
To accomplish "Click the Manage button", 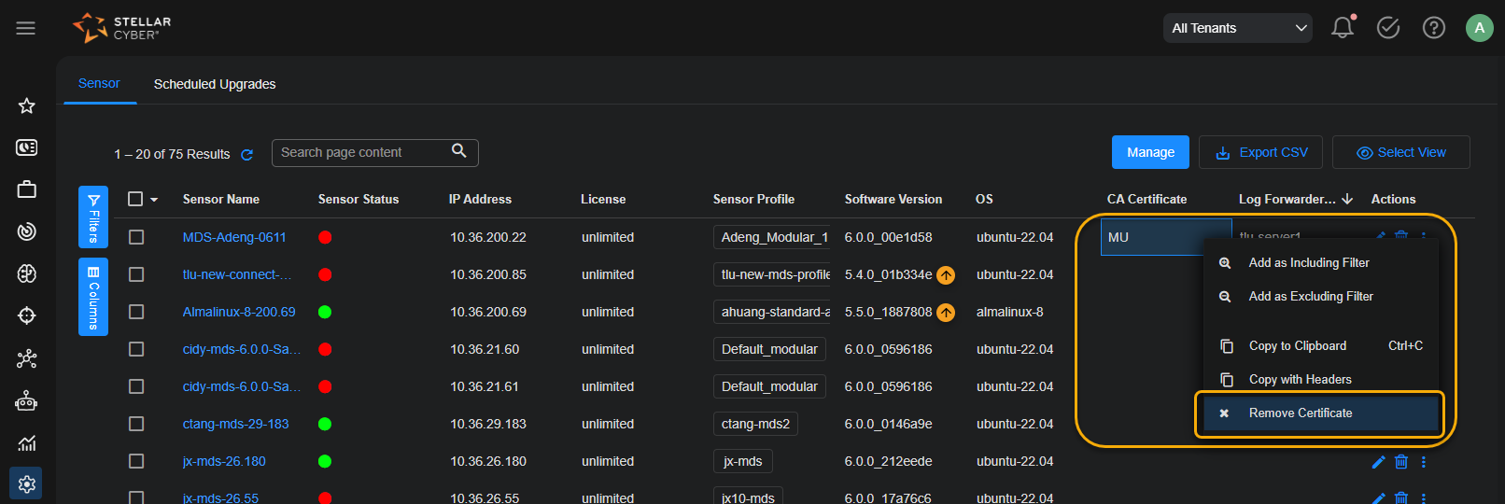I will coord(1150,152).
